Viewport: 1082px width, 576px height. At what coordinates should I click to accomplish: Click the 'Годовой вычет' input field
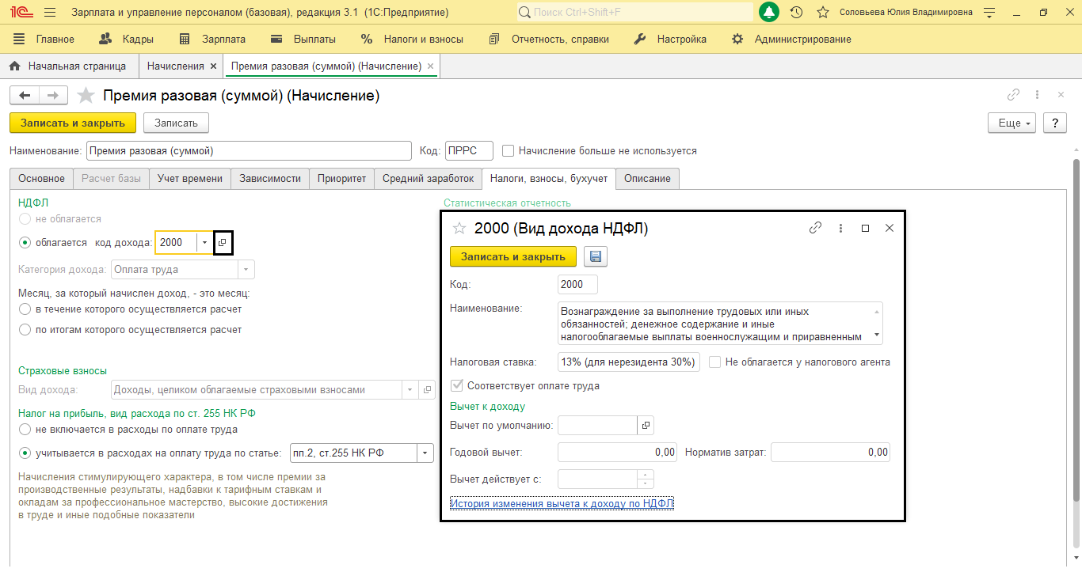(x=618, y=453)
